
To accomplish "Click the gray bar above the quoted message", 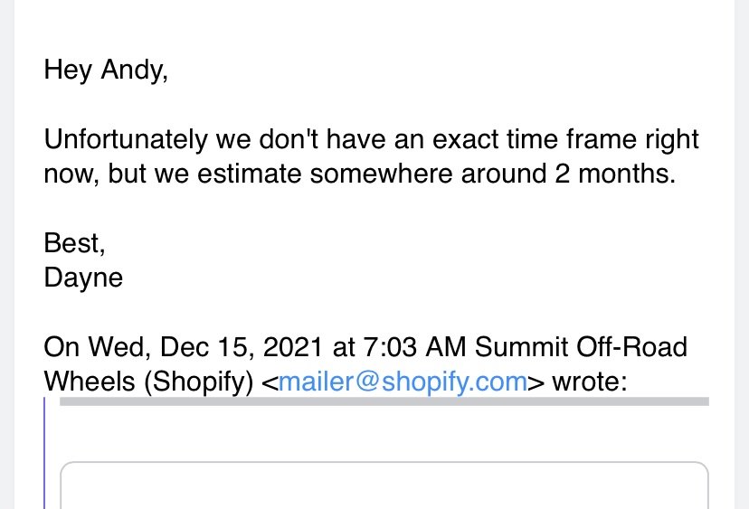I will tap(384, 401).
